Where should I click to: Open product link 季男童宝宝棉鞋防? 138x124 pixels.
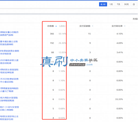9,88
